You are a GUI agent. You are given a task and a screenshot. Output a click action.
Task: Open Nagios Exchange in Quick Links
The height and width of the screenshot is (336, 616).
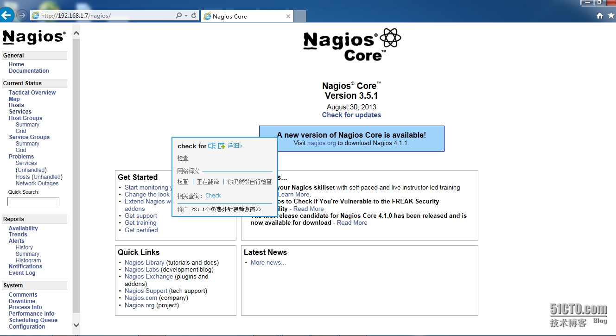[149, 277]
